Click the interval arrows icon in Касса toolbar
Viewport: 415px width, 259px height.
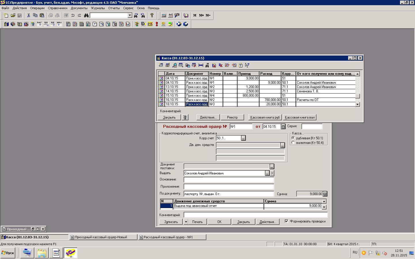[201, 65]
